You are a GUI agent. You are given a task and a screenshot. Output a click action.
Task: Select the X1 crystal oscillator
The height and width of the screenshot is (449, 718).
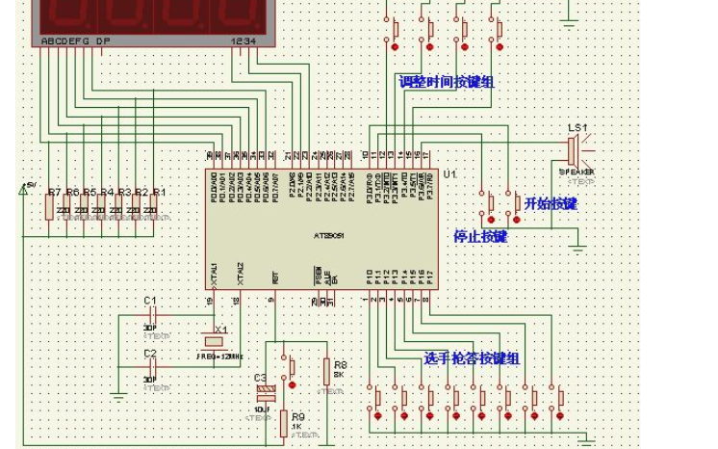pos(214,341)
